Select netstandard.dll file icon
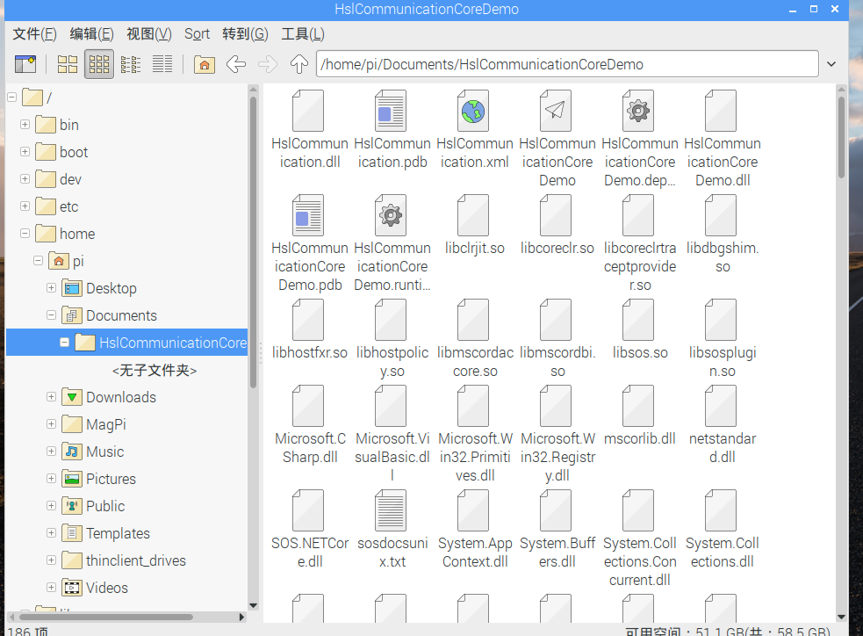Screen dimensions: 863x636 coord(721,407)
